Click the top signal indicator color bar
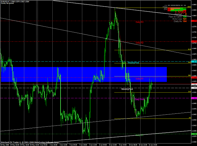This screenshot has height=146, width=197. coord(177,8)
